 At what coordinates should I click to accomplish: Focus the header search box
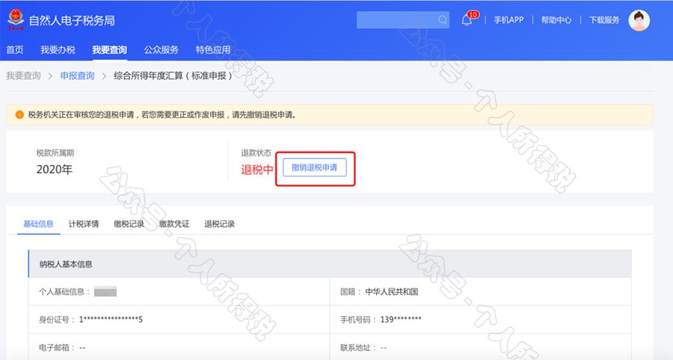tap(403, 19)
